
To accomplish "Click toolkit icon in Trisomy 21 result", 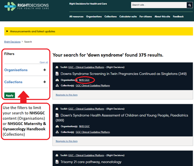I will click(57, 156).
